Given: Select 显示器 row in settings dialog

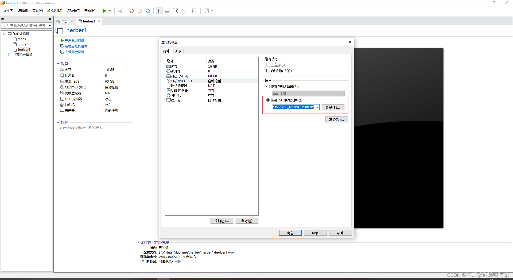Looking at the screenshot, I should 212,100.
